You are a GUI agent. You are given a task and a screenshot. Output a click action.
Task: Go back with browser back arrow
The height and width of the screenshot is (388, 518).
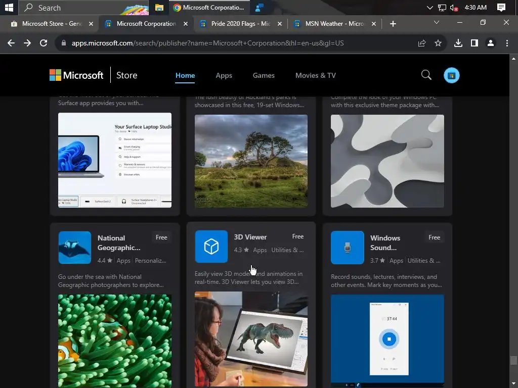11,43
